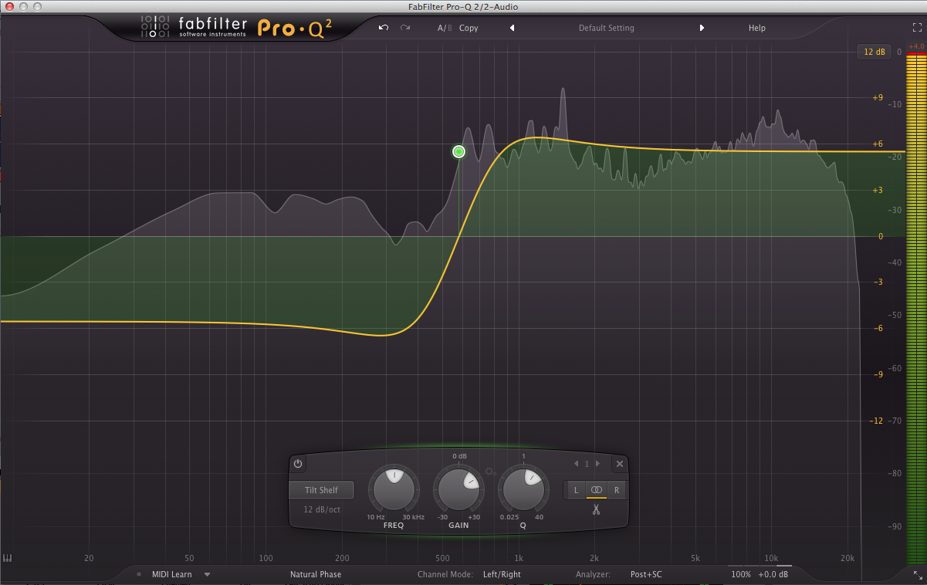Set band to stereo linked mode
The image size is (927, 585).
[x=596, y=490]
